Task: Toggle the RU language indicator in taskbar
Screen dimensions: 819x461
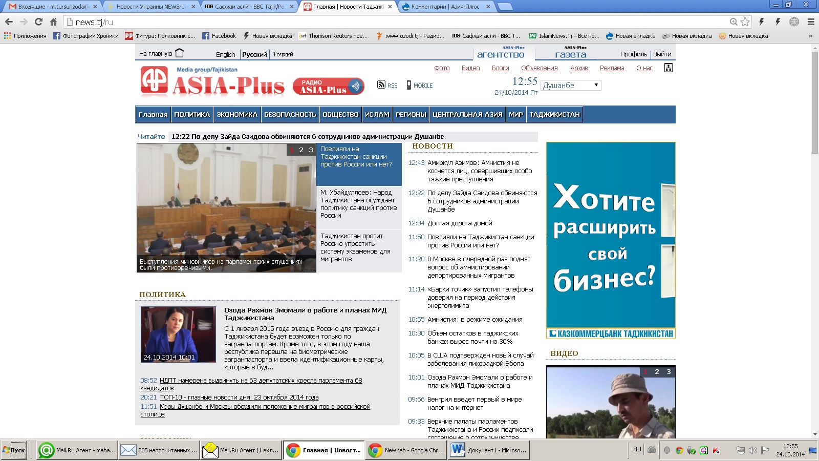Action: pos(637,449)
